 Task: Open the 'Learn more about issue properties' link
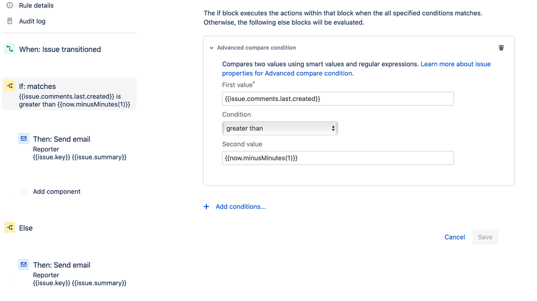point(455,64)
